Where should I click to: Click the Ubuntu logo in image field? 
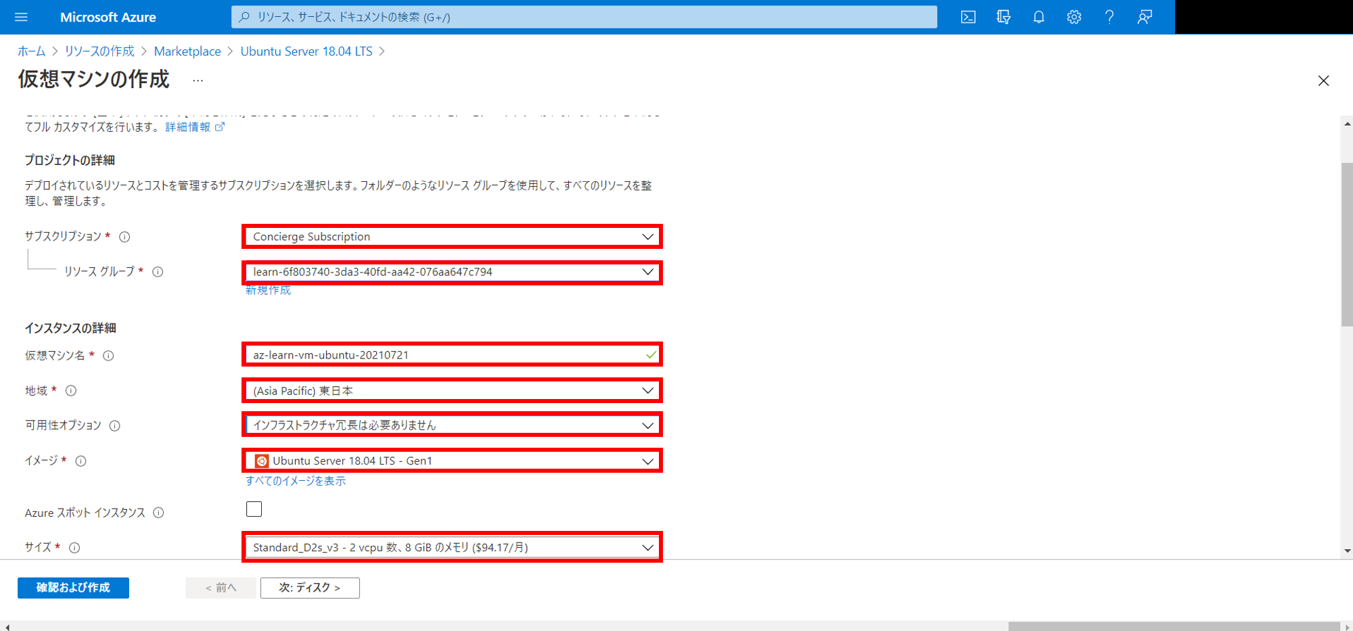coord(261,461)
